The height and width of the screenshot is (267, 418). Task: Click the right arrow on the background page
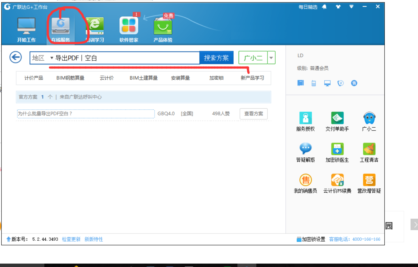tap(415, 224)
